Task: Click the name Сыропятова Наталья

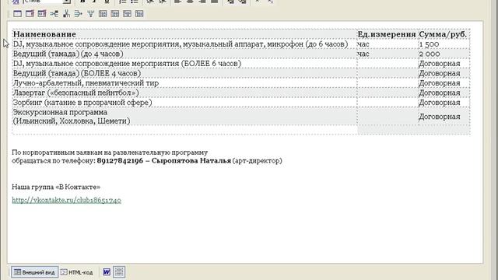Action: coord(191,161)
